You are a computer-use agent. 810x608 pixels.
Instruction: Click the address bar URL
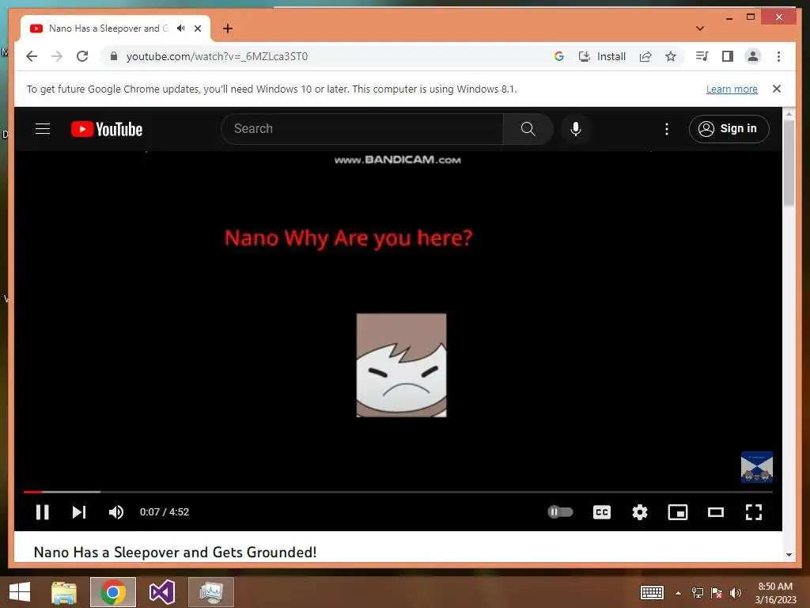click(217, 56)
